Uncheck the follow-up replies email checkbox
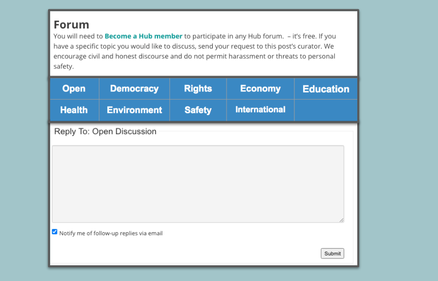The height and width of the screenshot is (281, 438). [55, 232]
